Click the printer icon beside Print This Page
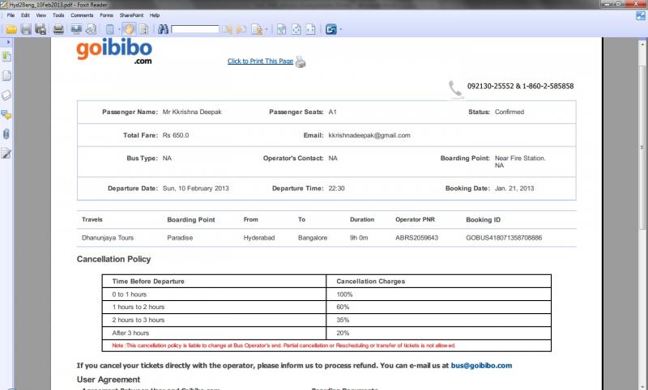 pos(301,62)
